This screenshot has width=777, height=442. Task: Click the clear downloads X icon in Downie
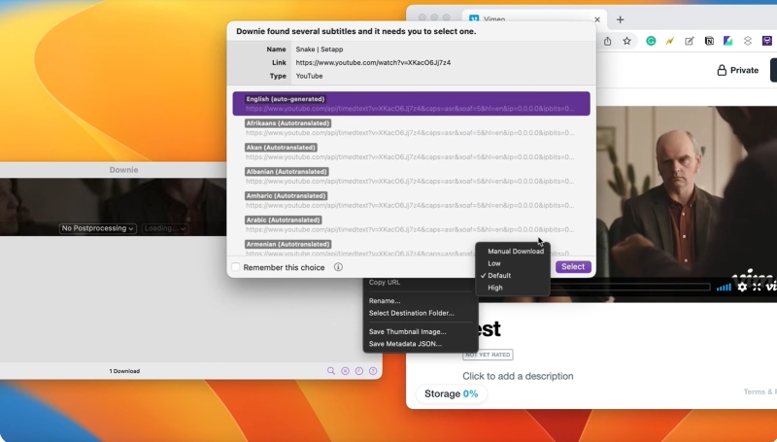[x=346, y=371]
